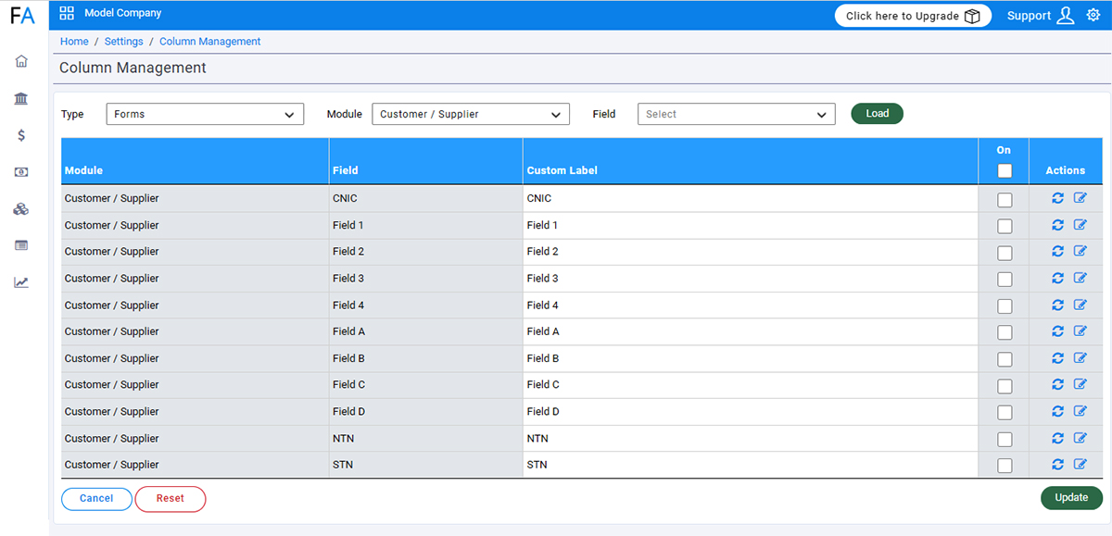Click Model Company title in the top bar
The height and width of the screenshot is (536, 1112).
pos(122,13)
